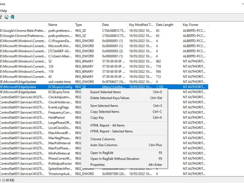Sort by the Name column header

[60, 25]
